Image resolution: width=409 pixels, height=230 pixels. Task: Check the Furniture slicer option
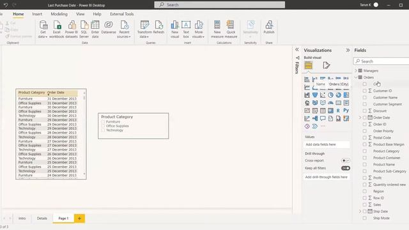click(x=103, y=122)
